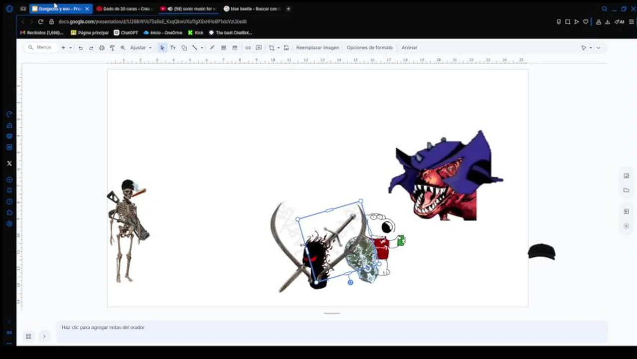Open Página principal bookmark
This screenshot has width=637, height=359.
pyautogui.click(x=90, y=33)
